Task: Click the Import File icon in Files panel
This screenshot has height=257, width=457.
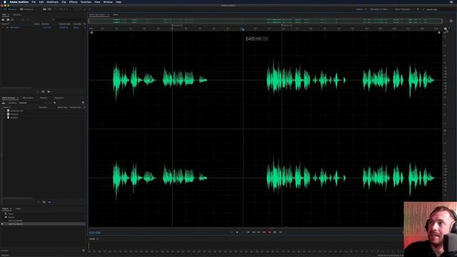Action: coord(8,19)
